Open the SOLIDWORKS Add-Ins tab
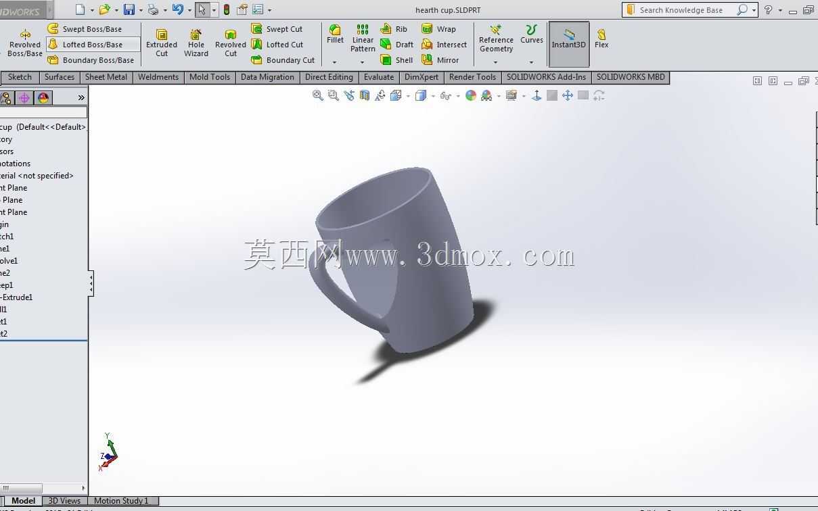 coord(546,77)
